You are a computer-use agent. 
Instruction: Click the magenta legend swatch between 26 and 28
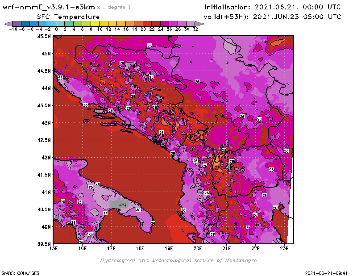(173, 24)
